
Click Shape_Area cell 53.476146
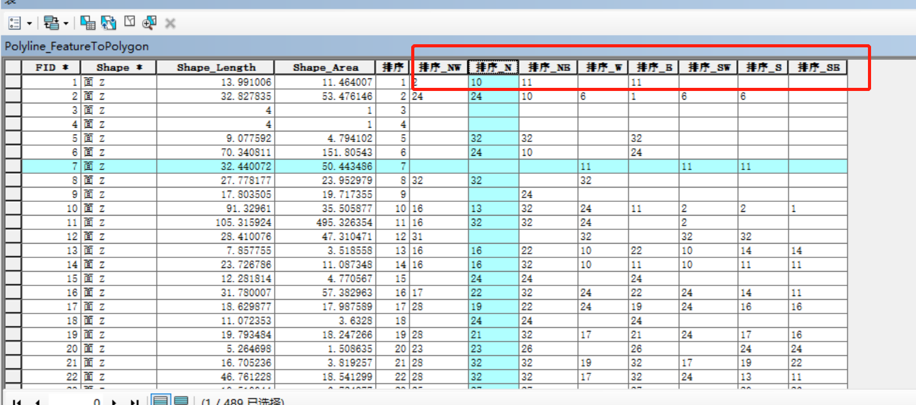point(325,97)
